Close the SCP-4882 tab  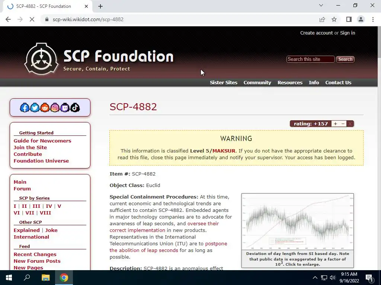(x=86, y=6)
